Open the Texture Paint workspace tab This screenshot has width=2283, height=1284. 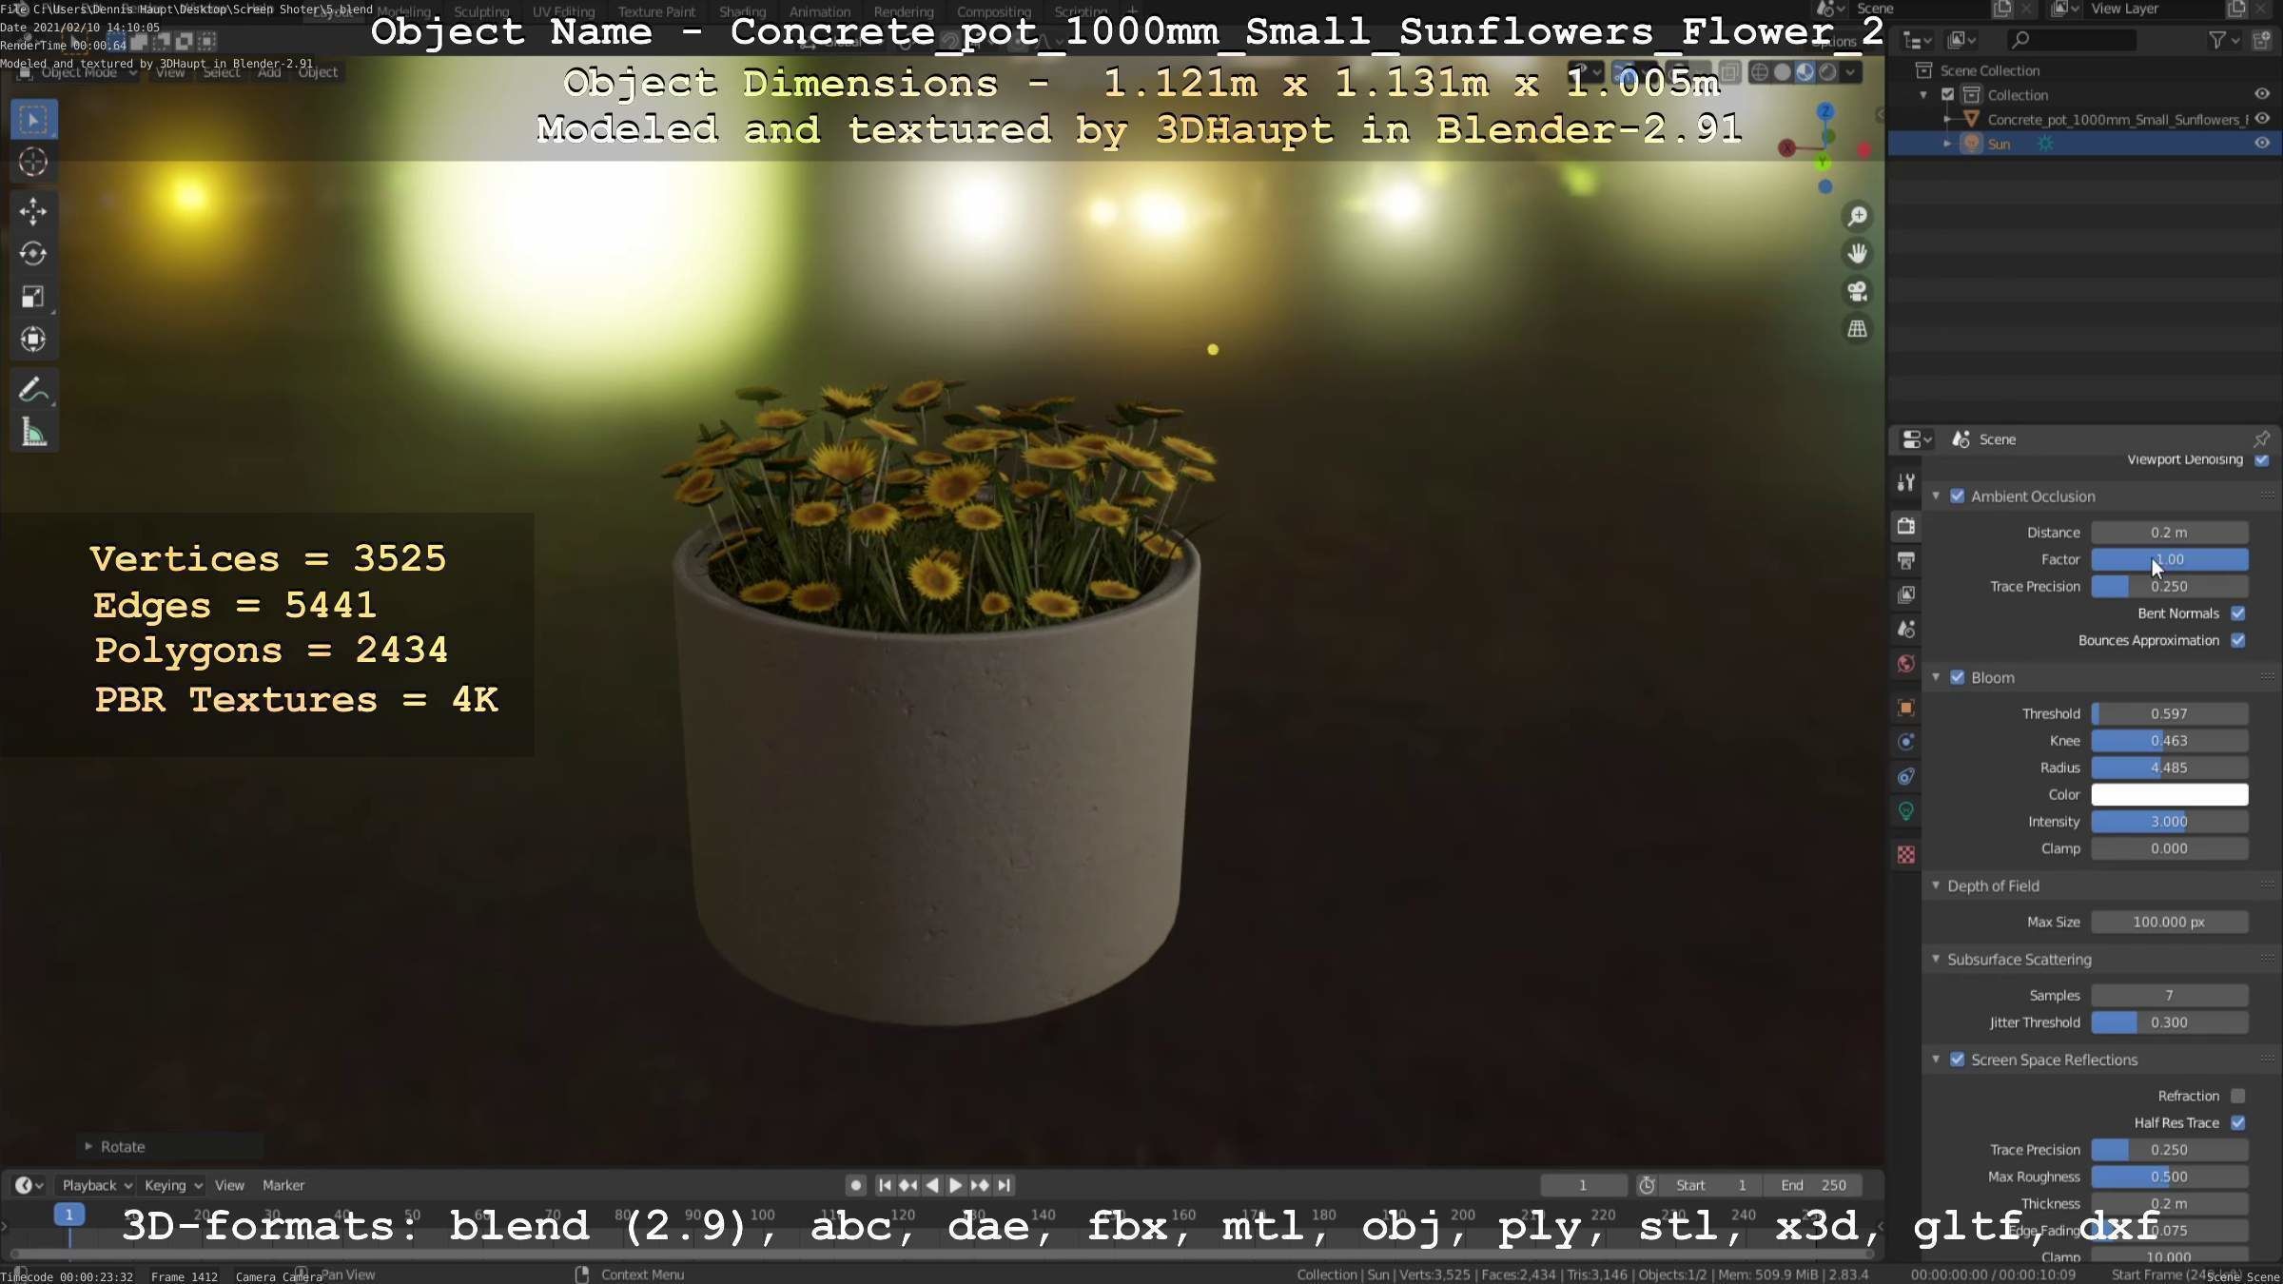click(656, 11)
